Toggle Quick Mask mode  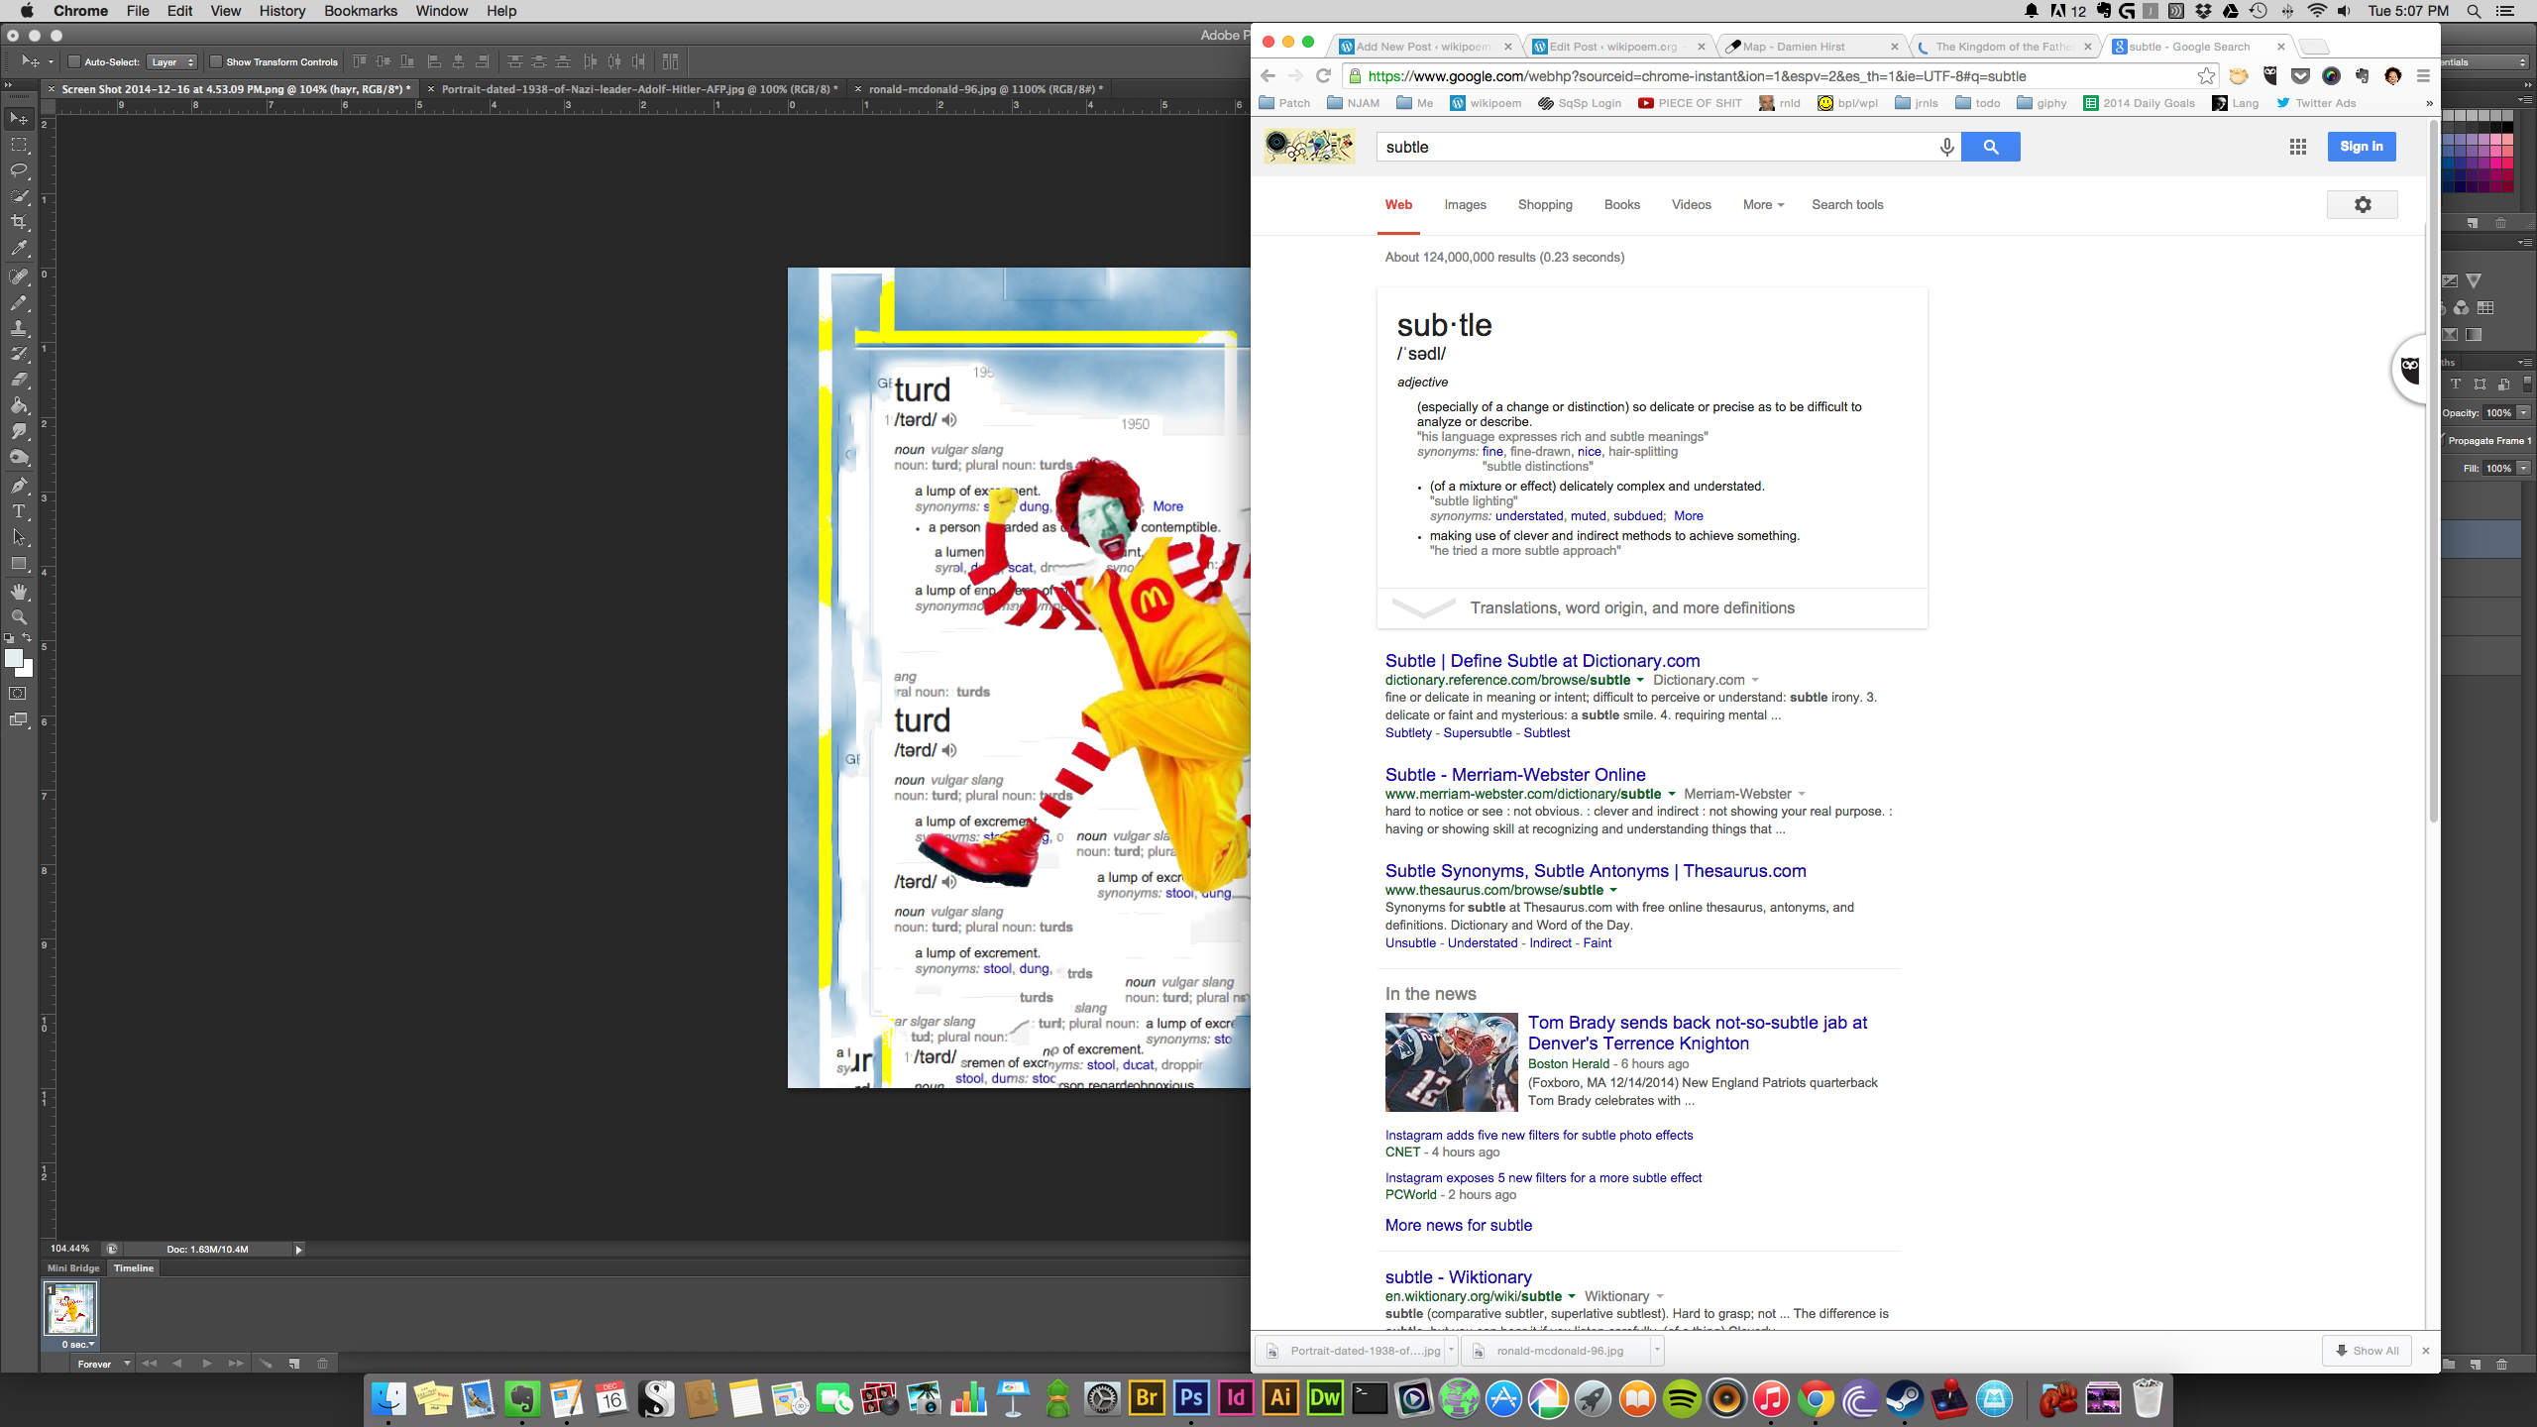(19, 694)
